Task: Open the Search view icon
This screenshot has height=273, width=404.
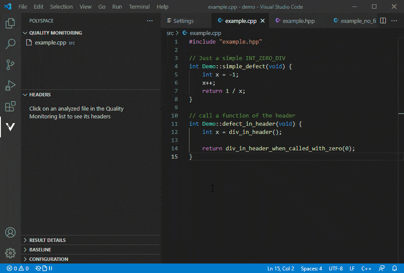Action: coord(10,44)
